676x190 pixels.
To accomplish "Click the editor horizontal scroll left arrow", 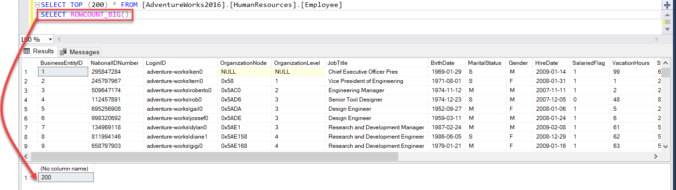I will coord(59,39).
